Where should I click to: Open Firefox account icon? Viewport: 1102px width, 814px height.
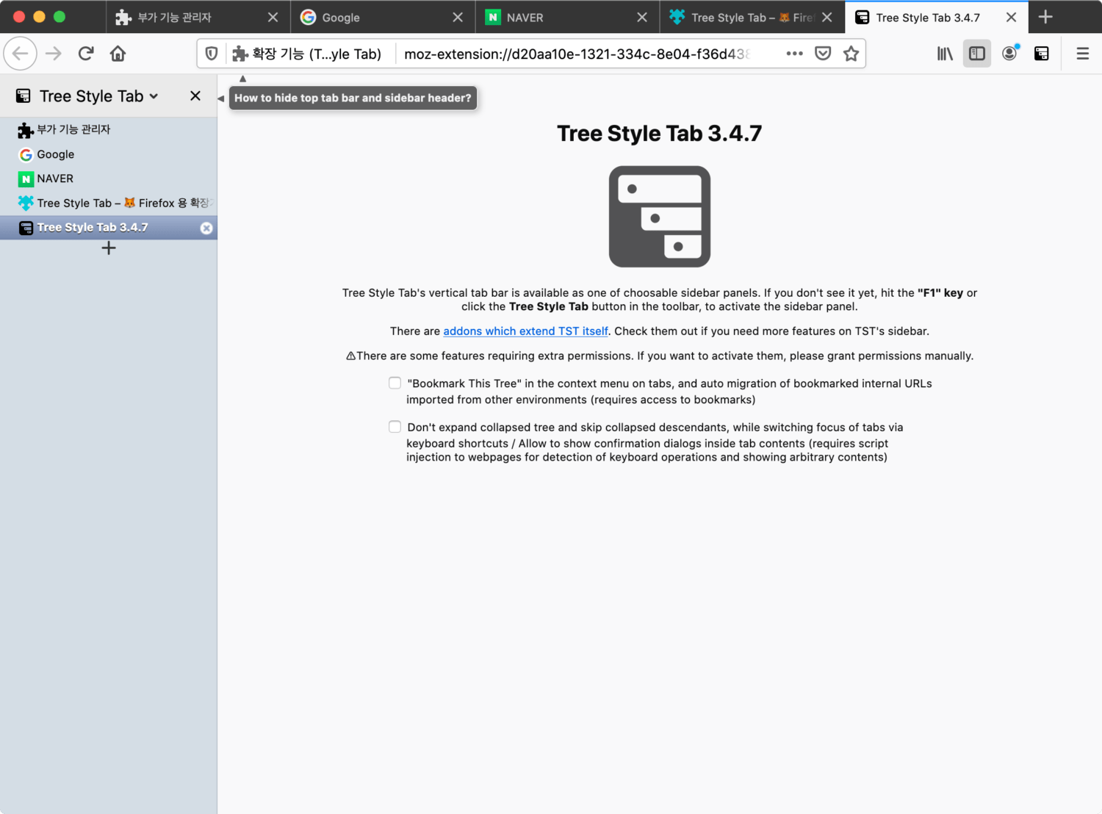pyautogui.click(x=1010, y=53)
